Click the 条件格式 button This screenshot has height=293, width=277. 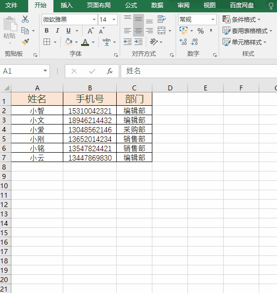241,19
